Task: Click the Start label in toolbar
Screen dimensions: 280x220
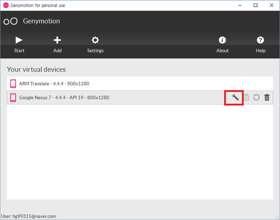Action: coord(19,51)
